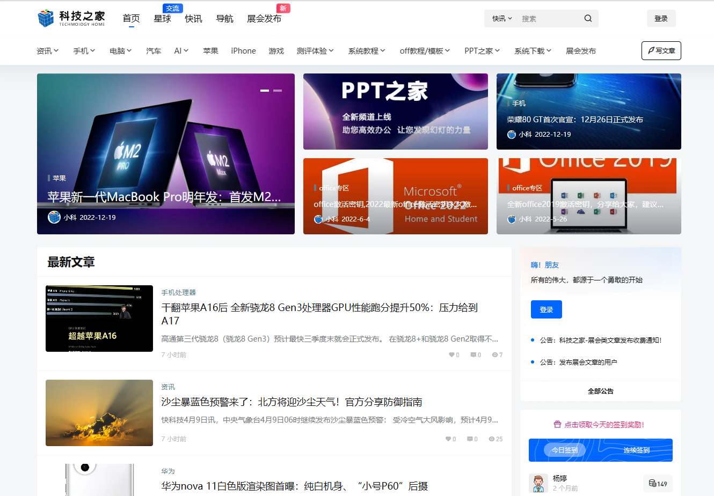
Task: Expand the 测评体验 menu
Action: point(315,50)
